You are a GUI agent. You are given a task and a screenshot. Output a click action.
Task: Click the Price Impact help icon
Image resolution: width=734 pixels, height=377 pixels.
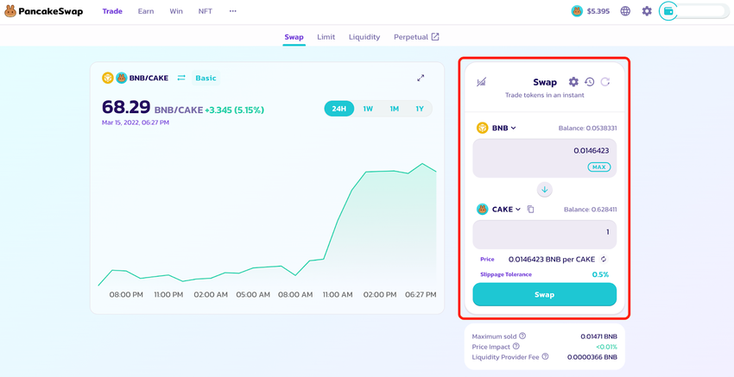click(516, 347)
